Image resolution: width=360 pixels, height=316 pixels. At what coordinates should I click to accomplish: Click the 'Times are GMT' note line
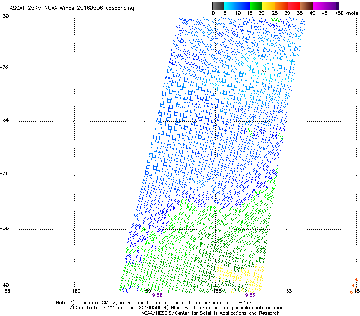pyautogui.click(x=154, y=303)
